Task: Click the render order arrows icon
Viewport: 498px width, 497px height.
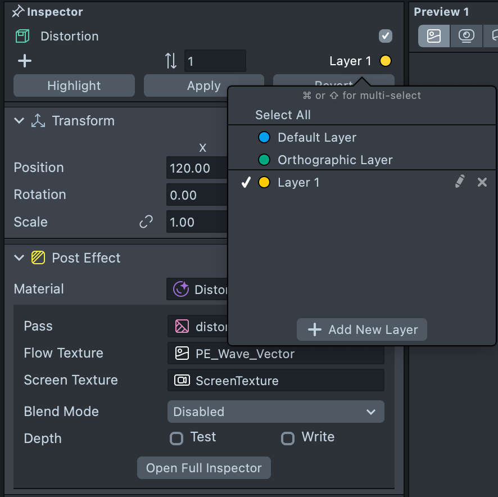Action: coord(171,61)
